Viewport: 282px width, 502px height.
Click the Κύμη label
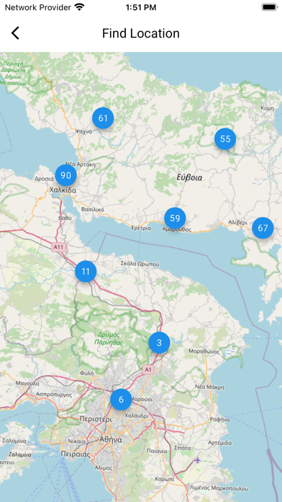(x=268, y=108)
